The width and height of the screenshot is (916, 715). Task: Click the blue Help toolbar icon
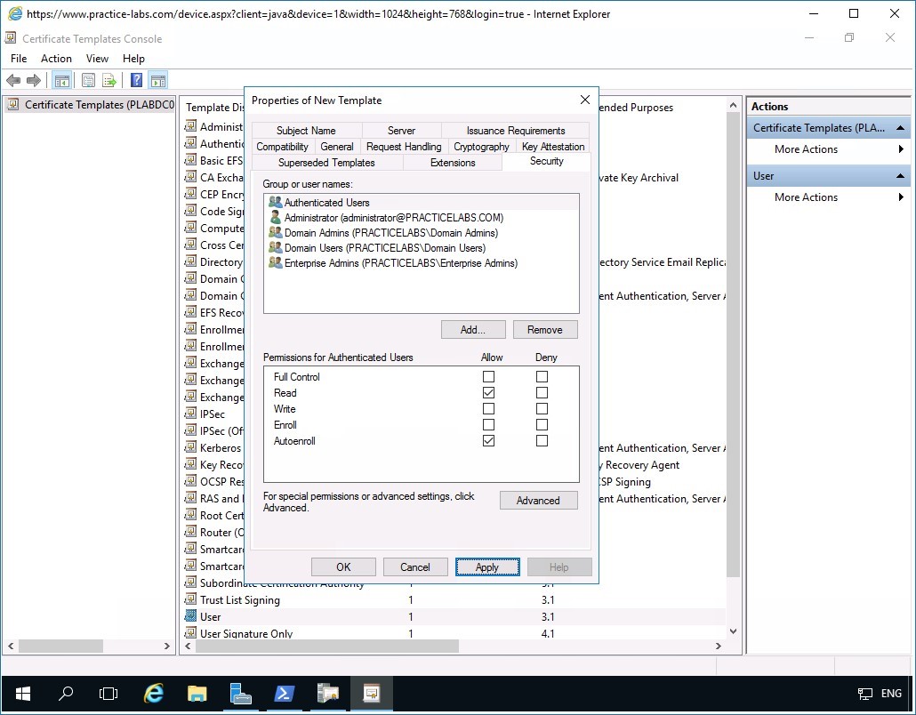[x=136, y=80]
